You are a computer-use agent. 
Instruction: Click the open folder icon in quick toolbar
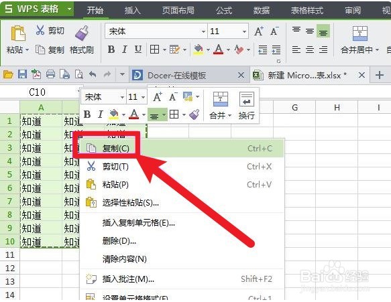[8, 74]
